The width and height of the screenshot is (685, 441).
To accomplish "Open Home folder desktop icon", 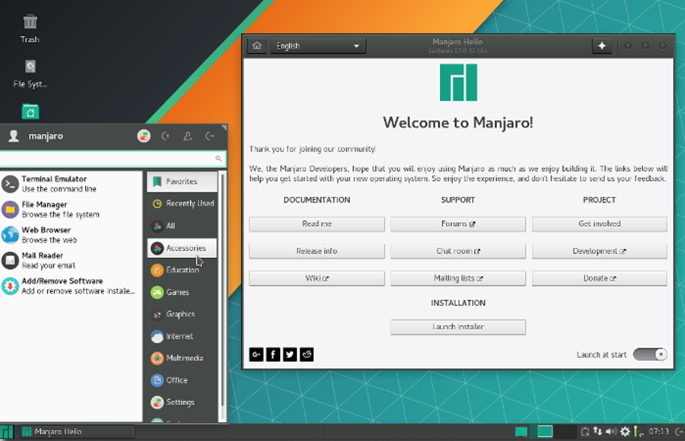I will coord(30,112).
